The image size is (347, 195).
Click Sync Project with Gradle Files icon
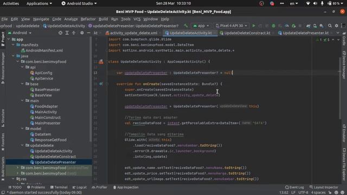[308, 26]
